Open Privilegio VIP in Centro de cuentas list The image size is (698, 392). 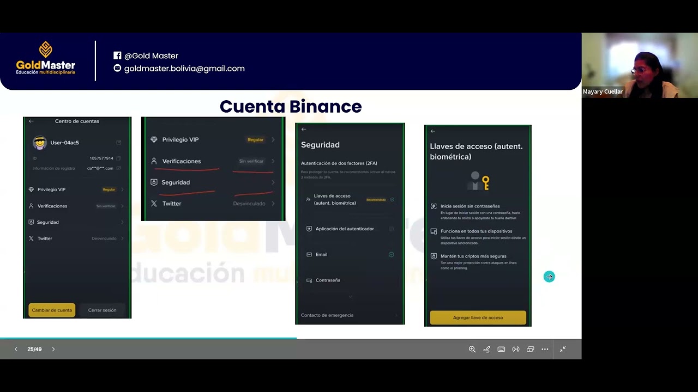77,189
